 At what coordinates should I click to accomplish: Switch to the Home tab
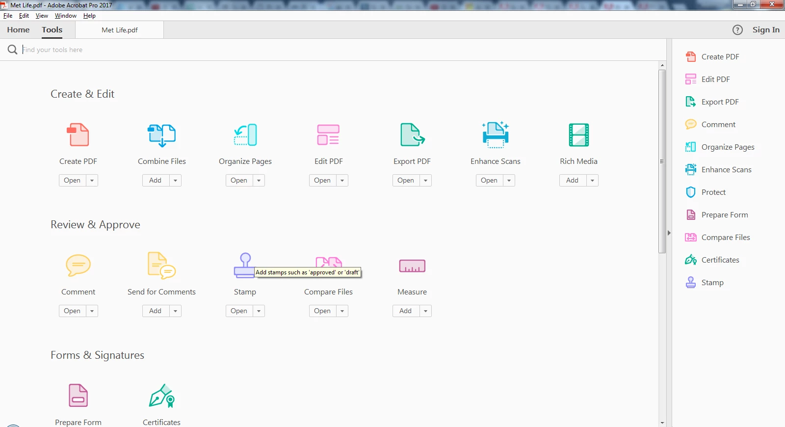(x=18, y=30)
